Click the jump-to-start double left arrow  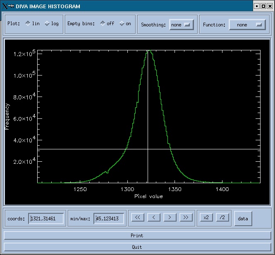click(137, 217)
